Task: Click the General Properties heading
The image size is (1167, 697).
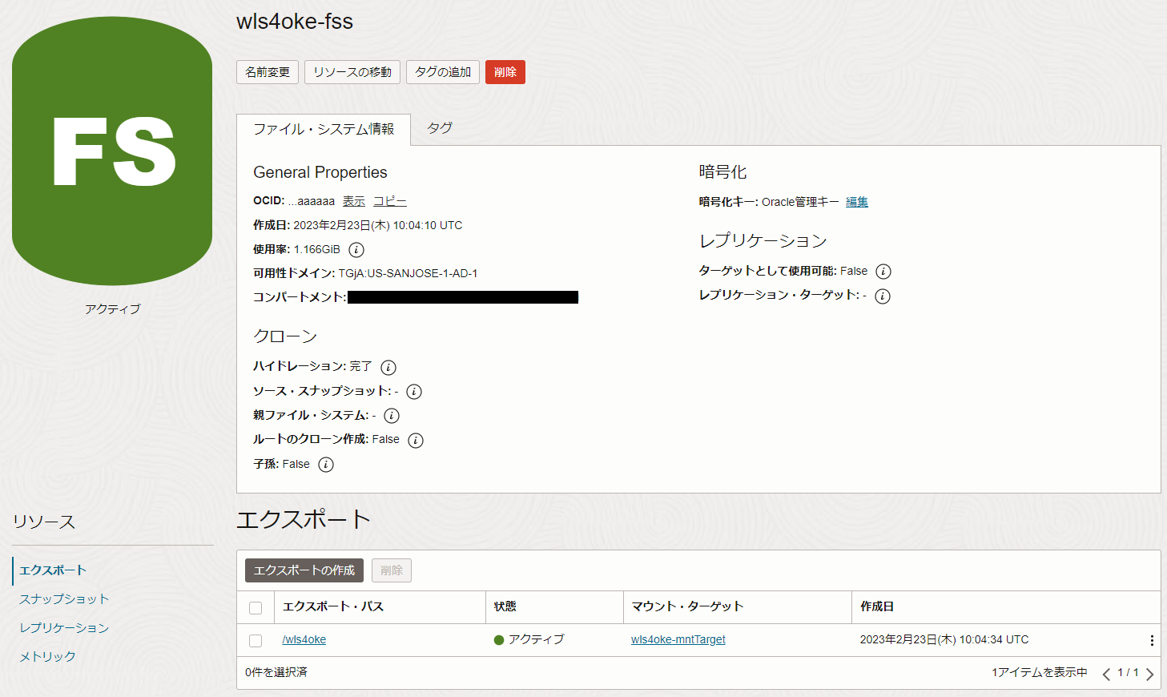Action: click(320, 173)
